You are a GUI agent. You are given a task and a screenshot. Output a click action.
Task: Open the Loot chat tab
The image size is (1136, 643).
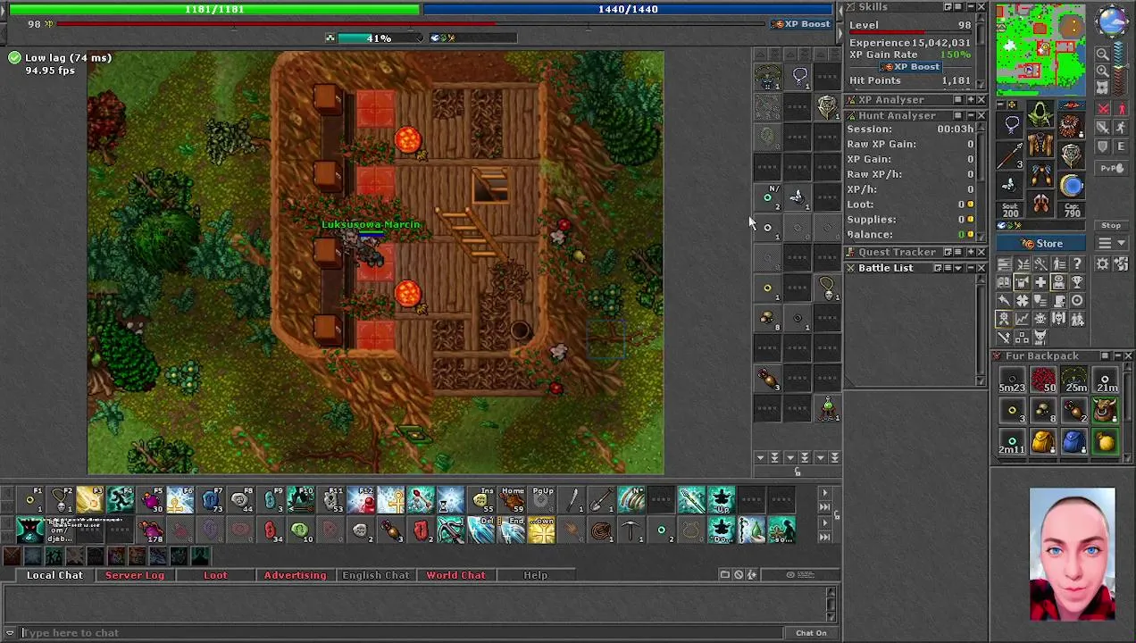pyautogui.click(x=215, y=575)
